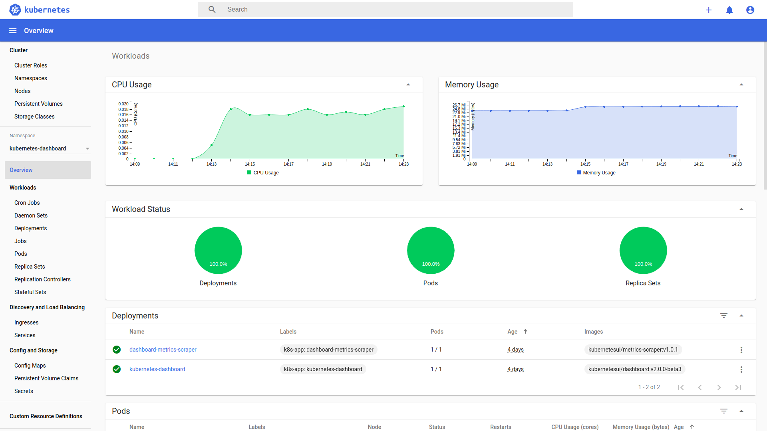The width and height of the screenshot is (767, 431).
Task: Click the green checkmark status icon for kubernetes-dashboard
Action: coord(117,368)
